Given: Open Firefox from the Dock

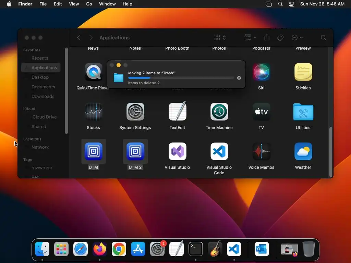Looking at the screenshot, I should [x=100, y=249].
